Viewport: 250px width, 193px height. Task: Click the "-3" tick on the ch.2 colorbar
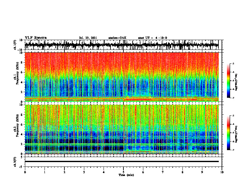coord(233,116)
